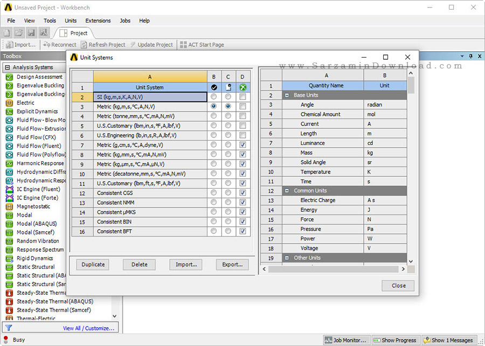Click Close button in Unit Systems dialog
The image size is (485, 346).
[398, 286]
